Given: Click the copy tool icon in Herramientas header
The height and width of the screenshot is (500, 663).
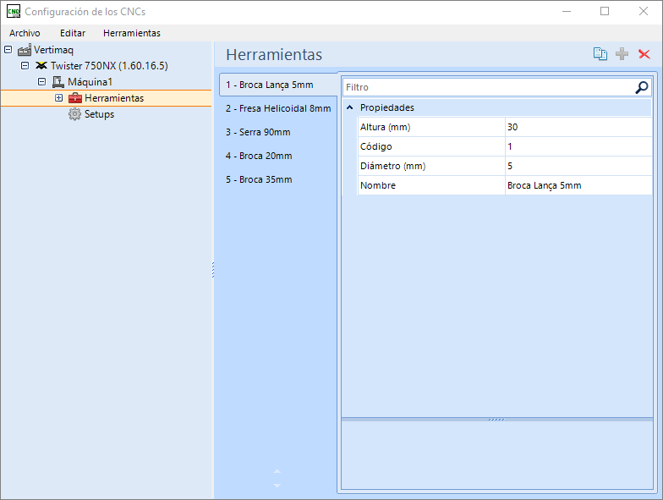Looking at the screenshot, I should pos(600,54).
